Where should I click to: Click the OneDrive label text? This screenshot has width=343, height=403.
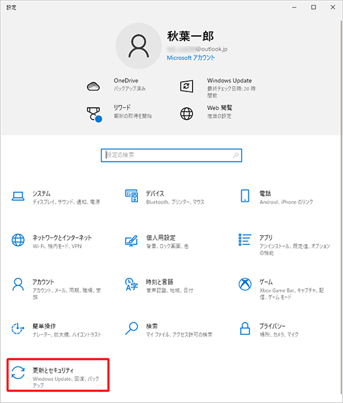click(x=126, y=80)
